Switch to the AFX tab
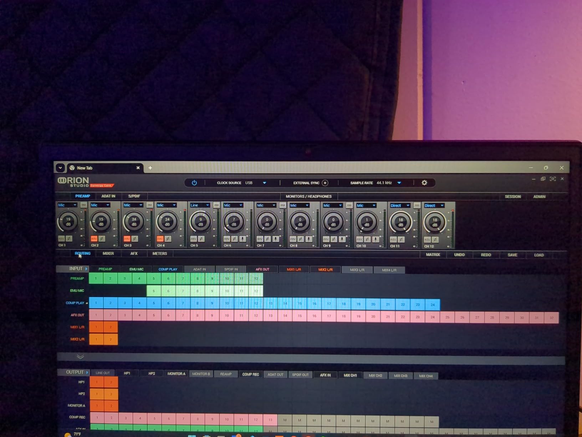Image resolution: width=582 pixels, height=437 pixels. click(x=134, y=253)
